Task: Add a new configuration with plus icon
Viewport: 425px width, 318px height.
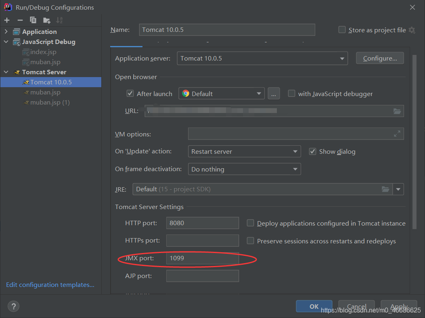Action: point(7,20)
